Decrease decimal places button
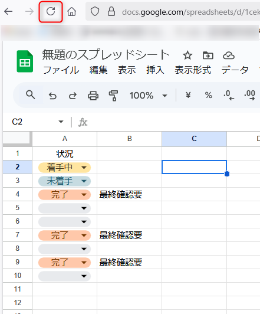This screenshot has width=260, height=314. click(x=229, y=95)
